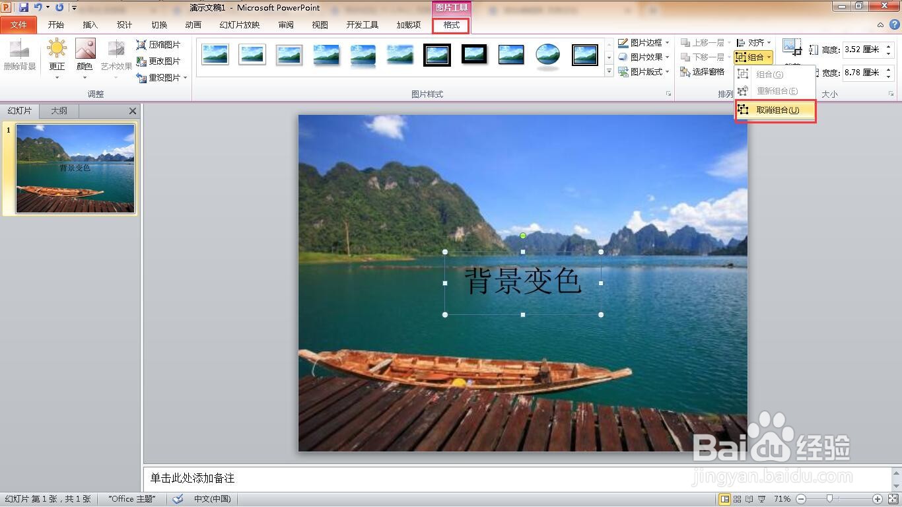The image size is (902, 507).
Task: Click the 71% zoom level
Action: [x=782, y=499]
